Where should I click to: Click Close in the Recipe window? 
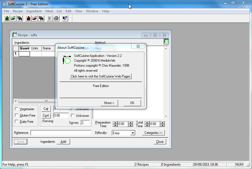click(160, 142)
